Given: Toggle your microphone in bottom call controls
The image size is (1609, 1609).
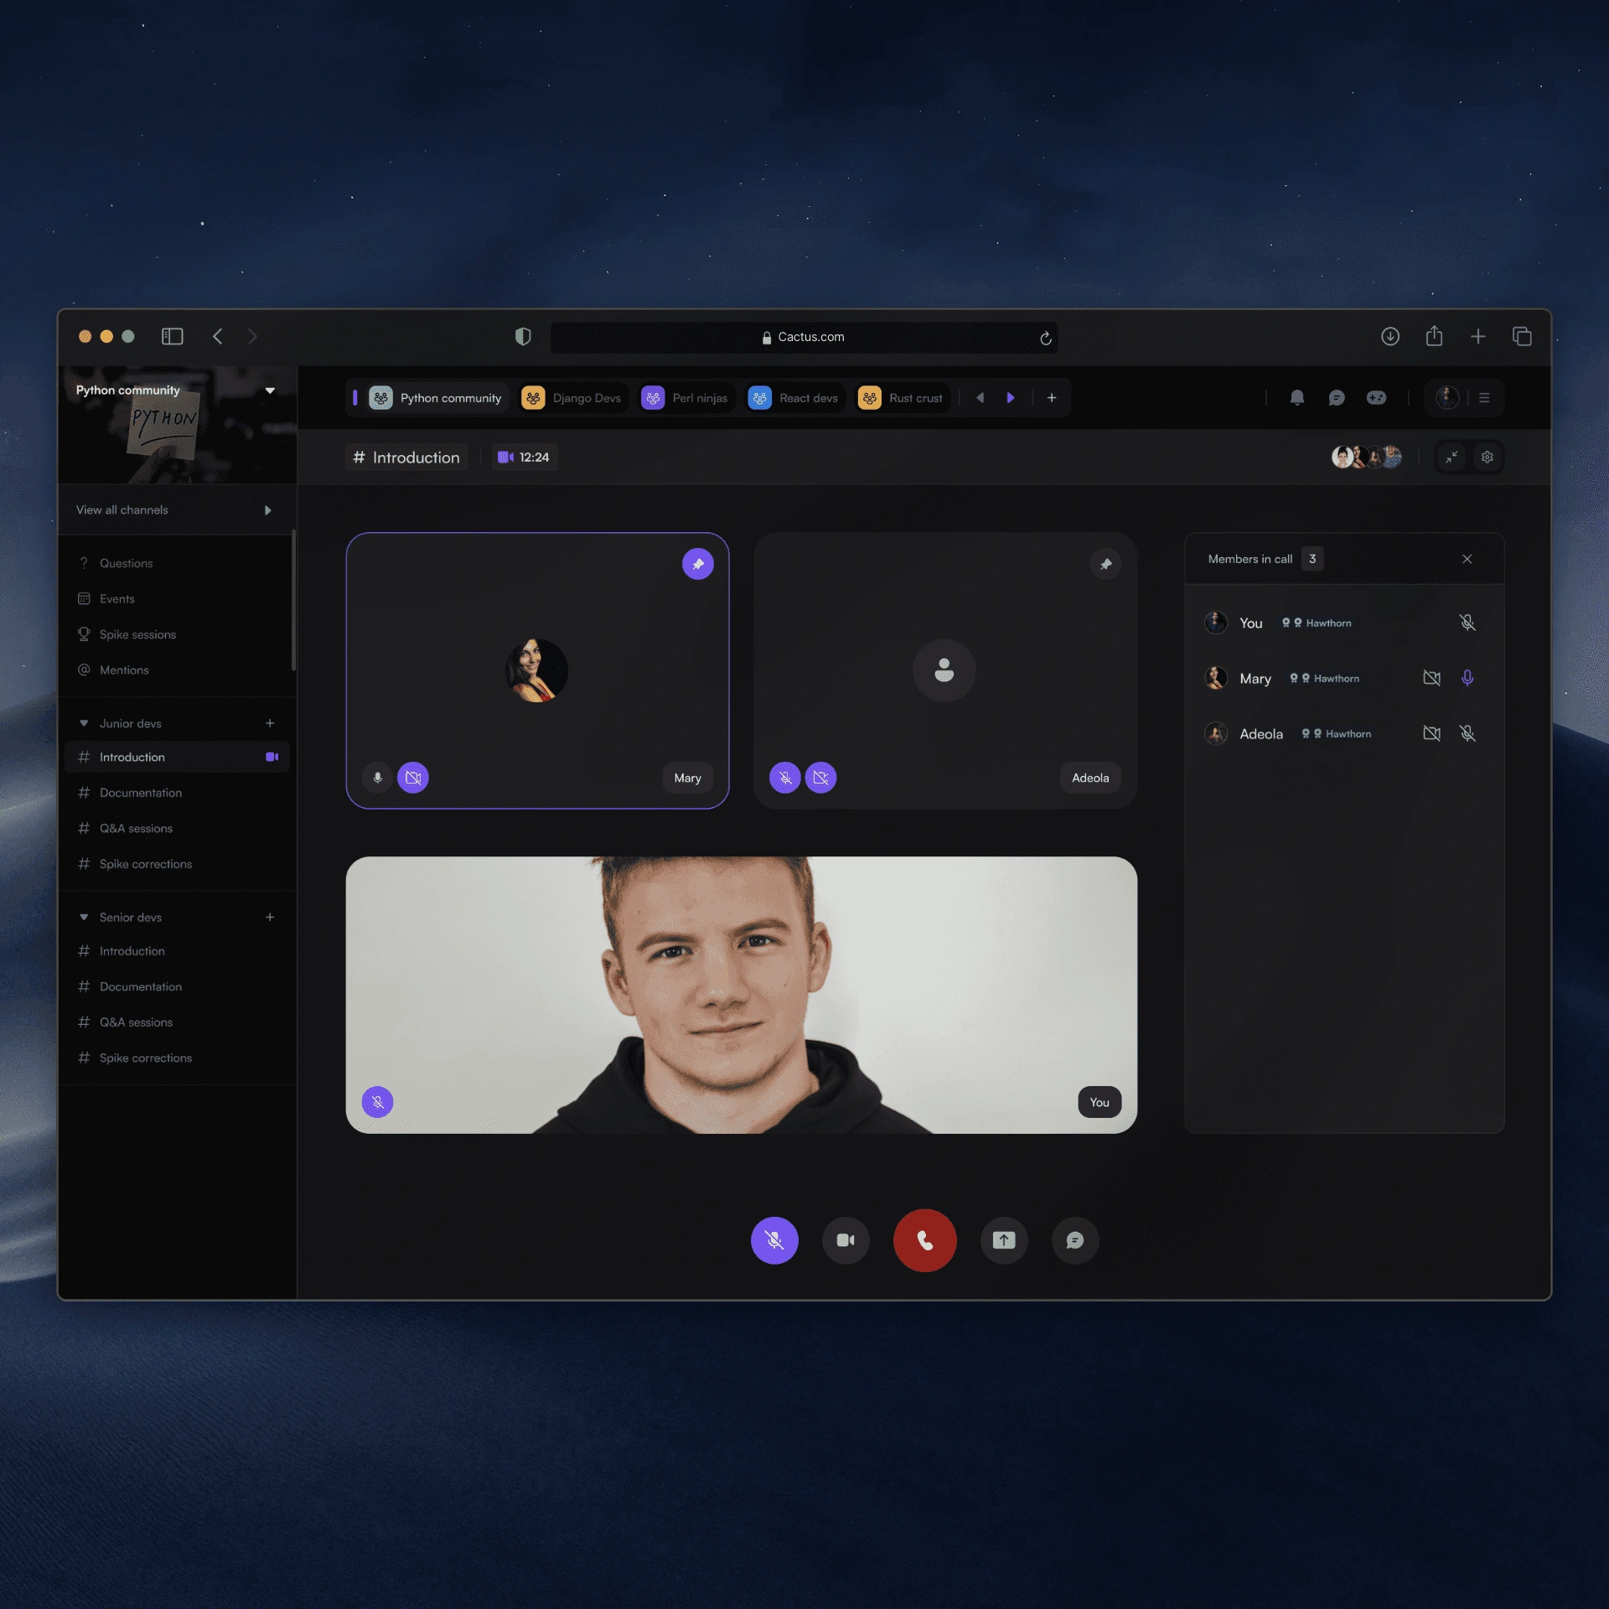Looking at the screenshot, I should pyautogui.click(x=774, y=1240).
